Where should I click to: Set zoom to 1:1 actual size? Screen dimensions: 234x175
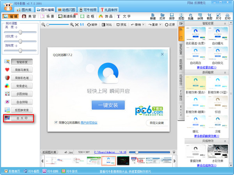(82, 25)
